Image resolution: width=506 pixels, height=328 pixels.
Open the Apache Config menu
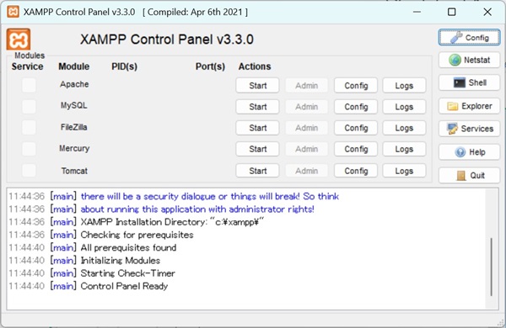(x=356, y=86)
